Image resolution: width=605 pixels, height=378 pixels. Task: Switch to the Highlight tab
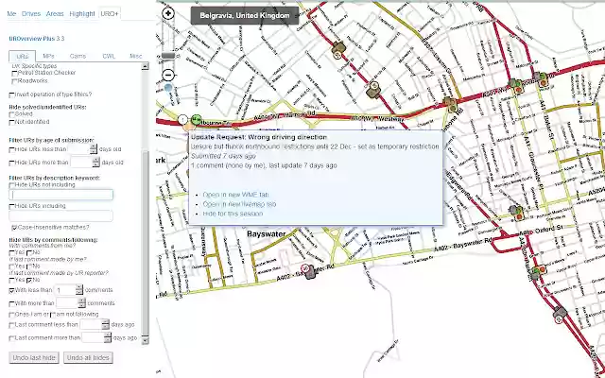[x=82, y=13]
